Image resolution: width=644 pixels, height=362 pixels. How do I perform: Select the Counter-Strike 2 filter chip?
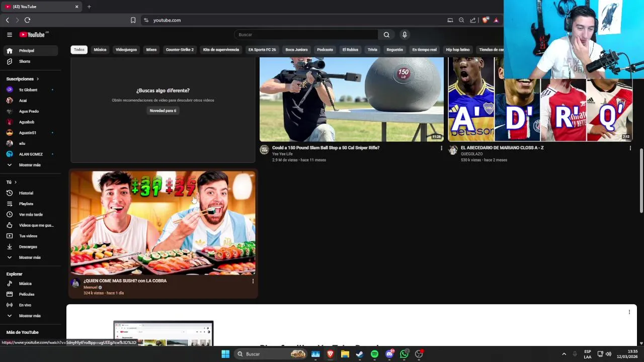[x=180, y=50]
